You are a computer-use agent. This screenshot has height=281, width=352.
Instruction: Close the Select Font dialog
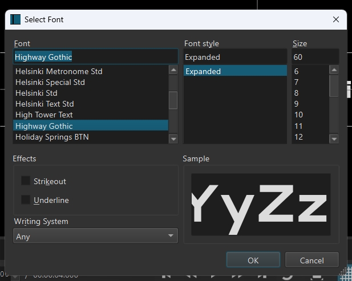336,19
